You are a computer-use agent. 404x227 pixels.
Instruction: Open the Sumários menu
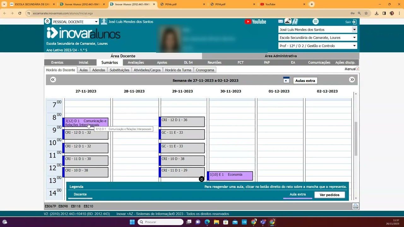(x=110, y=62)
